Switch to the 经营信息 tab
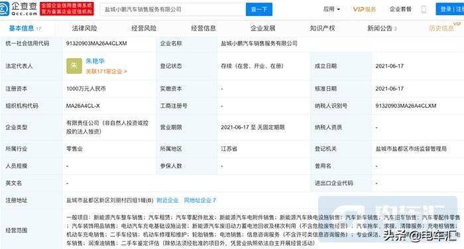 coord(203,28)
